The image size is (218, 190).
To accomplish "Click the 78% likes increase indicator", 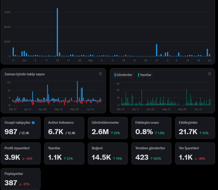I will tap(117, 159).
